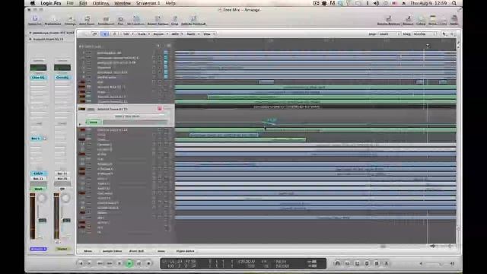Click the Bus 1 send slot on left channel strip
This screenshot has height=274, width=487.
click(x=36, y=139)
